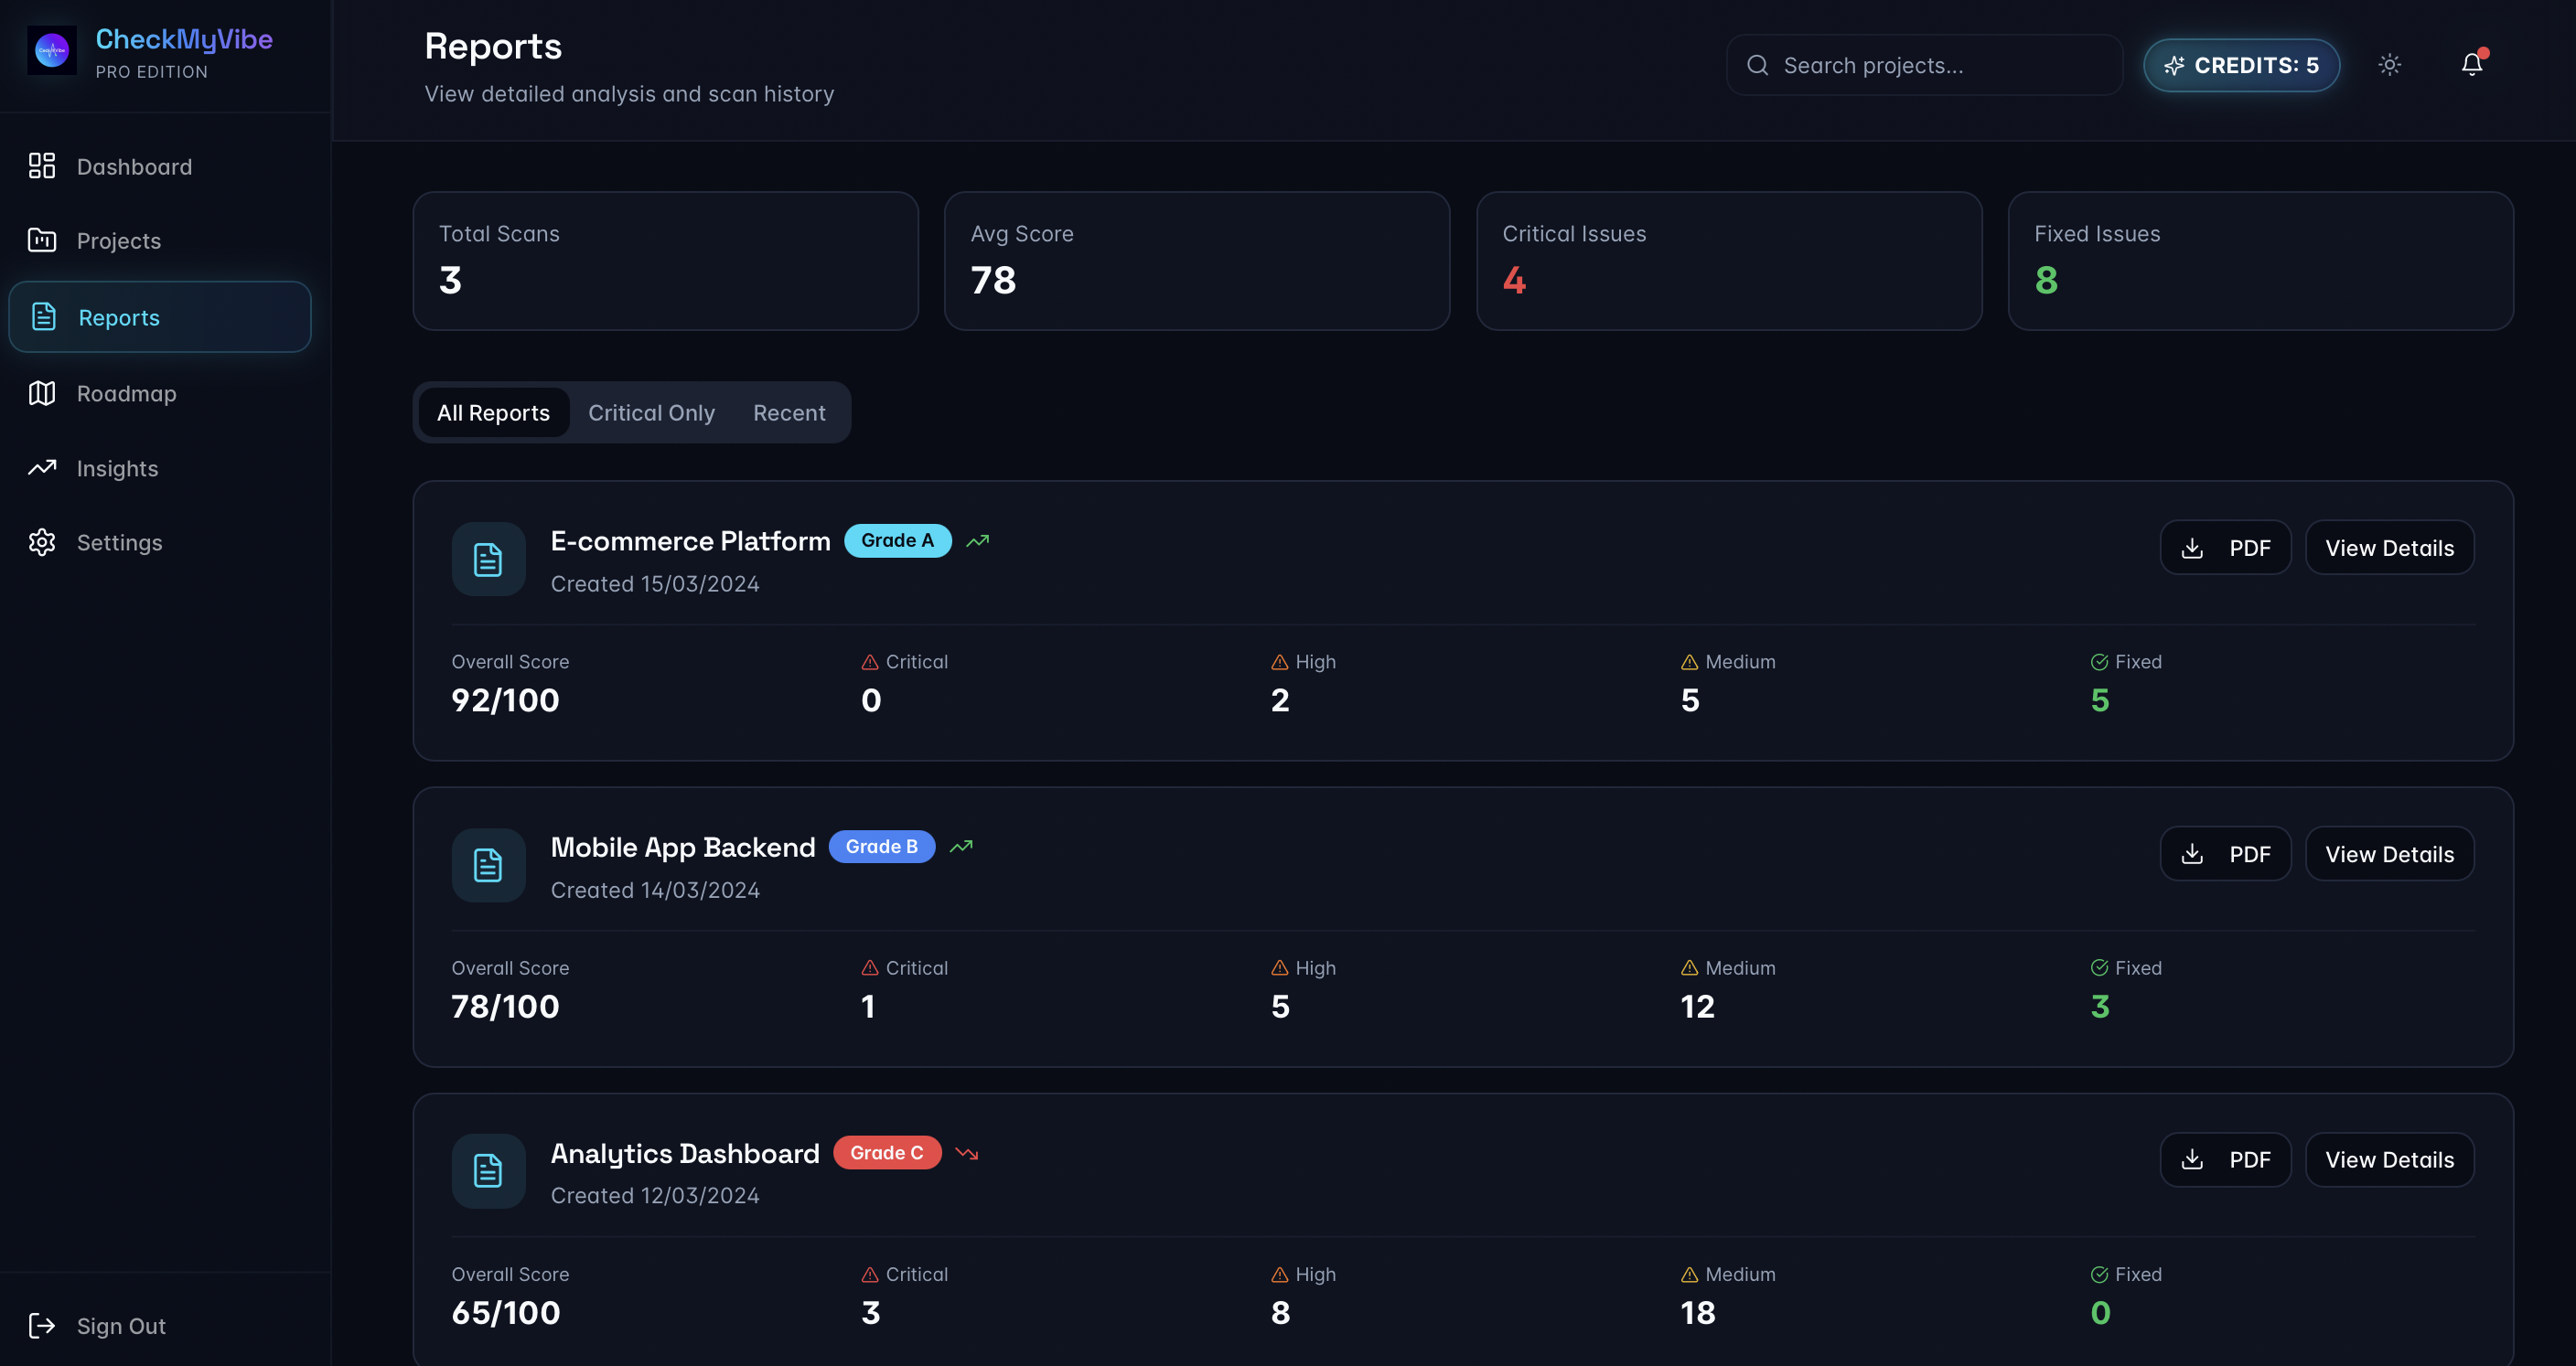Click E-commerce Platform report document icon
Screen dimensions: 2576x1366
[x=488, y=560]
